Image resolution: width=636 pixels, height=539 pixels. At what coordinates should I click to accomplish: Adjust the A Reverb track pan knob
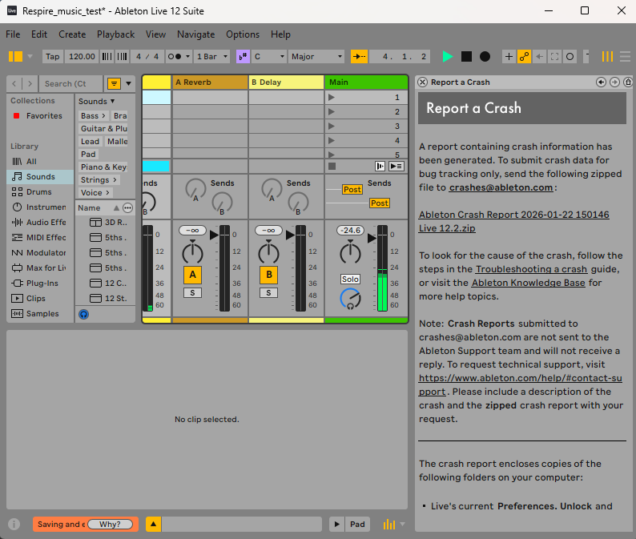(192, 252)
